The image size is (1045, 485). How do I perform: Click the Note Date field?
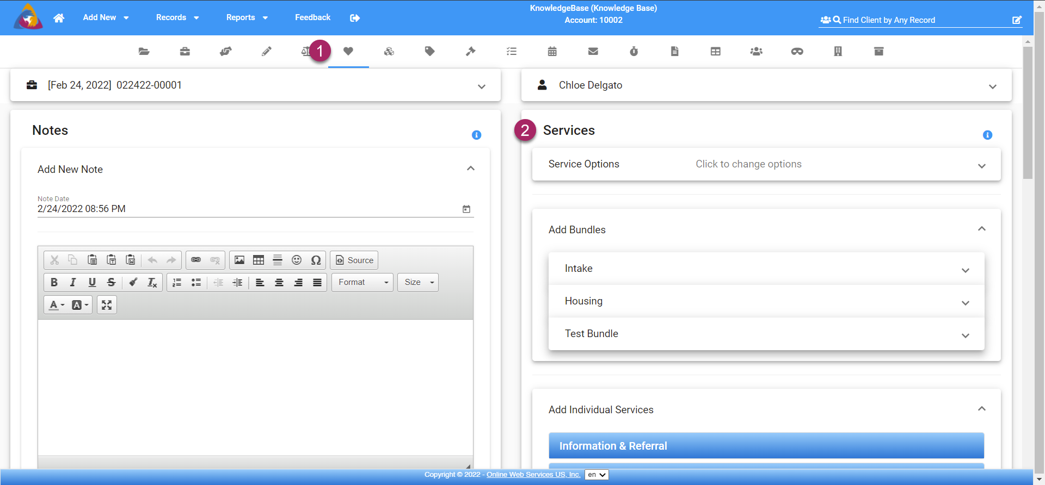point(255,209)
